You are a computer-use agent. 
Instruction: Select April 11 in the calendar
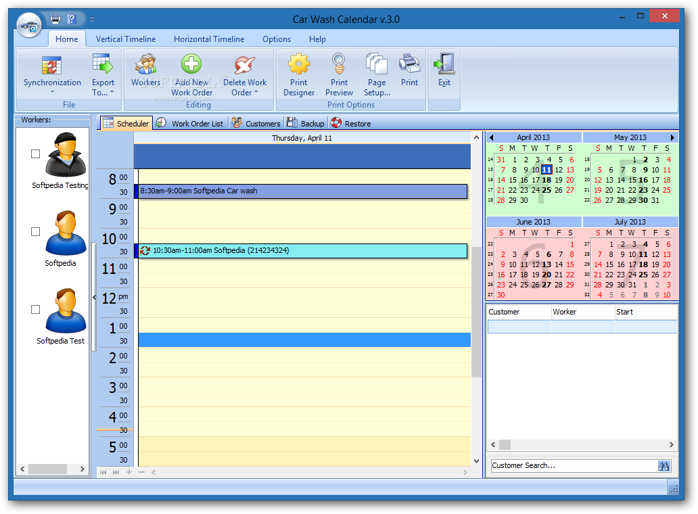[x=546, y=170]
